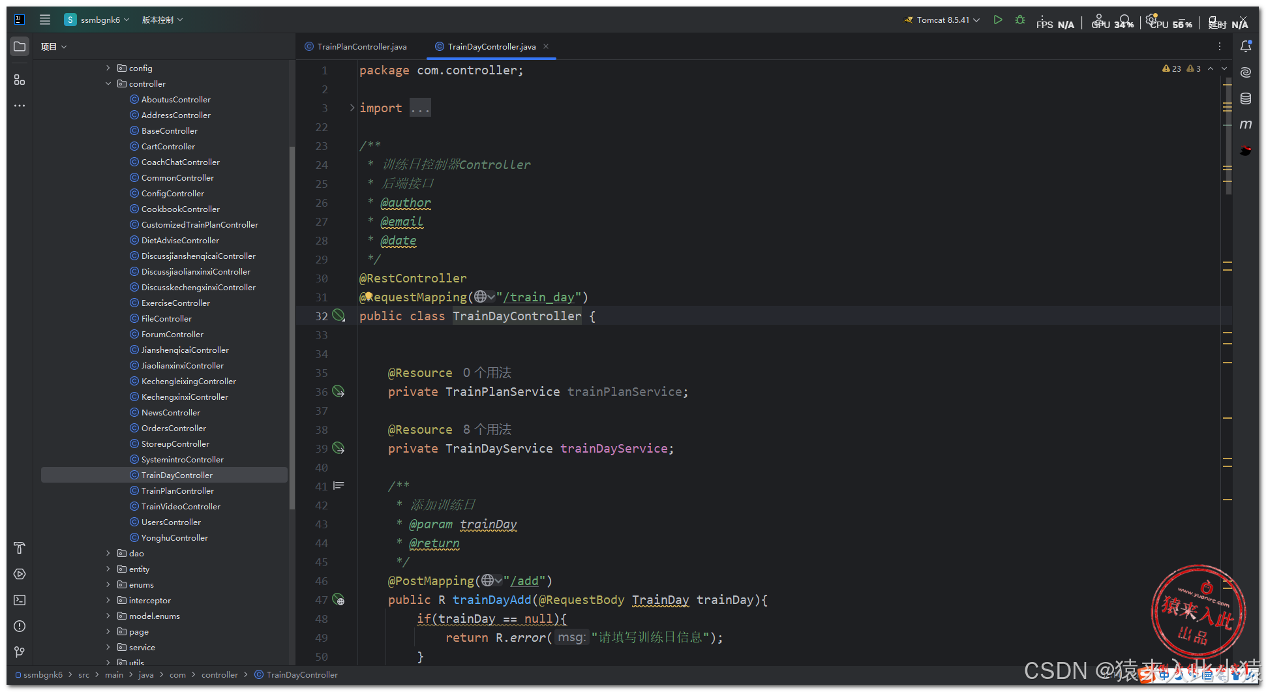The width and height of the screenshot is (1266, 692).
Task: Expand the entity folder
Action: [108, 569]
